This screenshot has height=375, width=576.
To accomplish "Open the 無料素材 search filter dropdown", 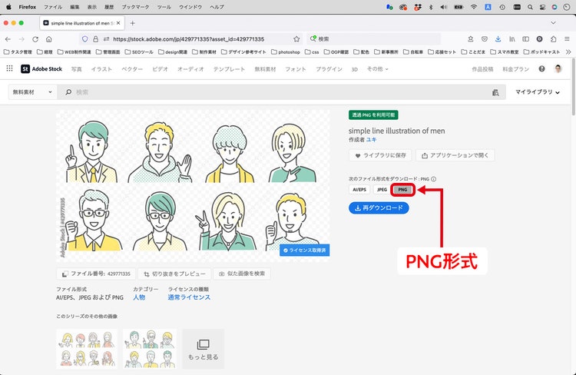I will point(32,92).
